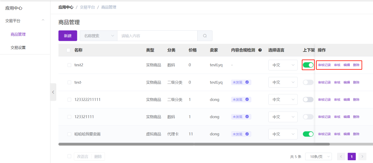Collapse the sidebar using the left arrow handle

tap(53, 92)
